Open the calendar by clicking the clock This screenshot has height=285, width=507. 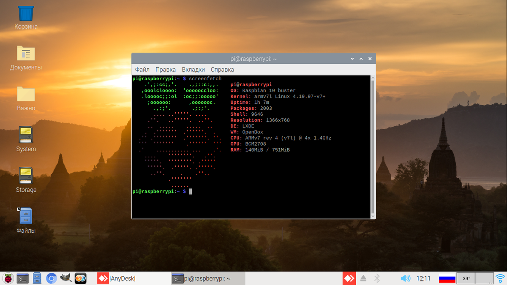pyautogui.click(x=423, y=278)
